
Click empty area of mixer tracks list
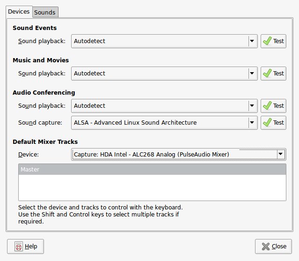tap(152, 187)
